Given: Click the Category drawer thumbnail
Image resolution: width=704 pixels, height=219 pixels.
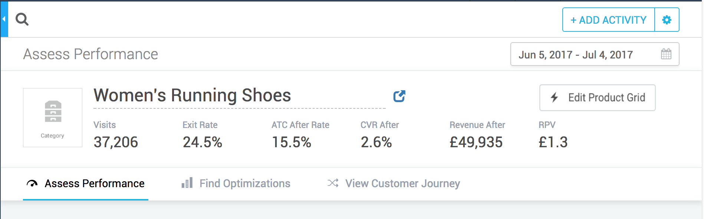Looking at the screenshot, I should (x=53, y=118).
